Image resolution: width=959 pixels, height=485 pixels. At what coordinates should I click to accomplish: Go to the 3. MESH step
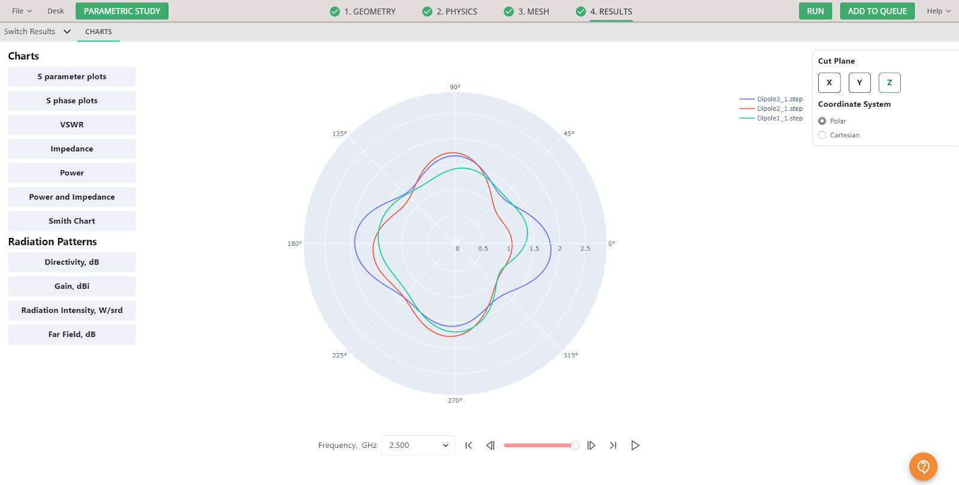pos(526,11)
